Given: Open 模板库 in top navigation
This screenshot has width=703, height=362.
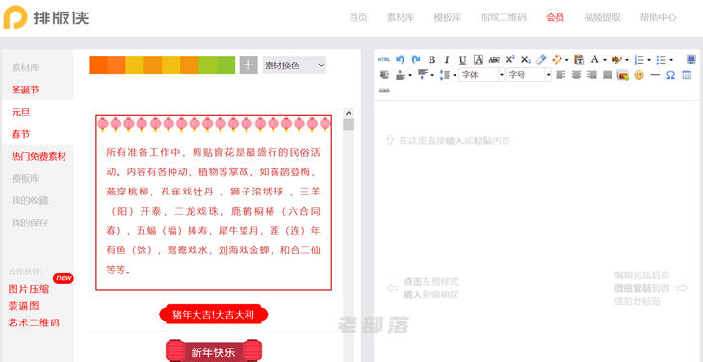Looking at the screenshot, I should tap(448, 18).
